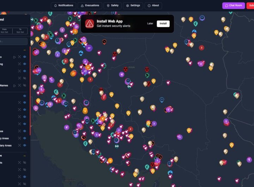Set the From date filter

tap(5, 31)
